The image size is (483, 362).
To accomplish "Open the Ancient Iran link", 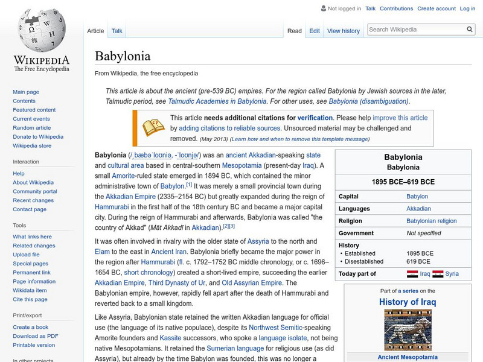I will [169, 252].
